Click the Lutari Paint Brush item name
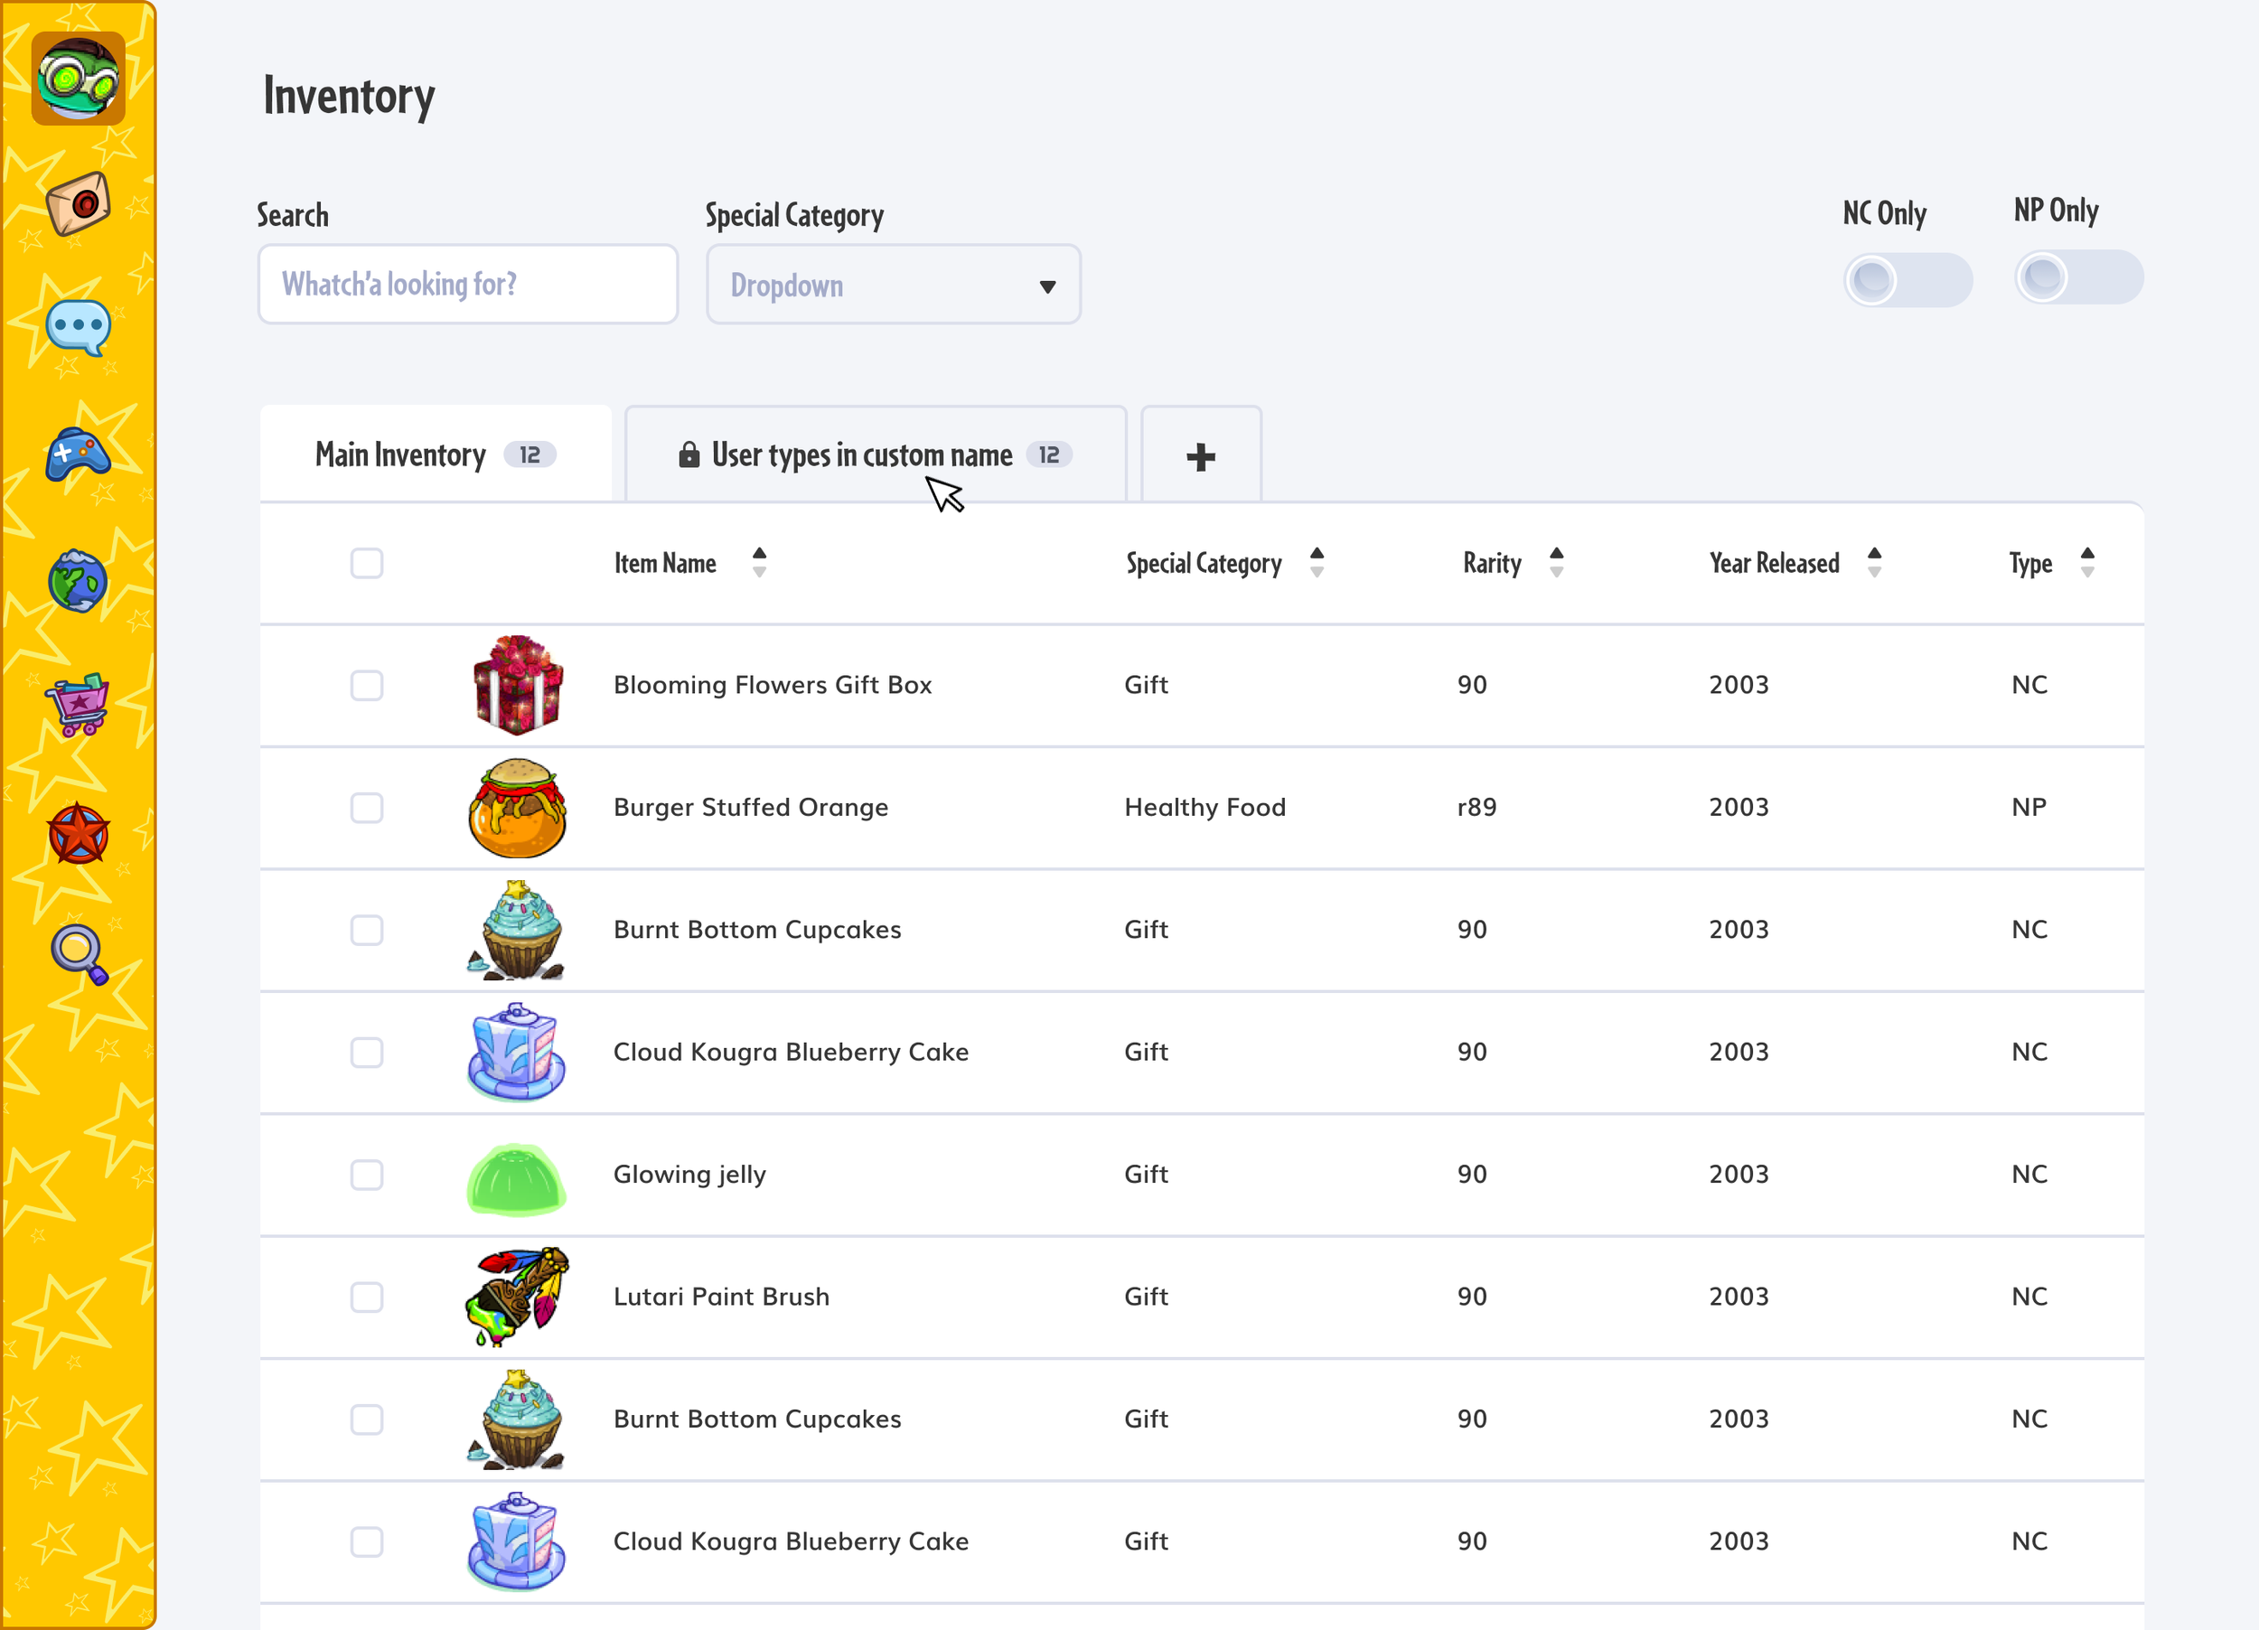 click(x=721, y=1297)
